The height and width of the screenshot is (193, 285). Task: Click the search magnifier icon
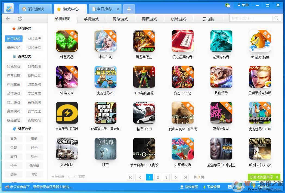tap(276, 18)
